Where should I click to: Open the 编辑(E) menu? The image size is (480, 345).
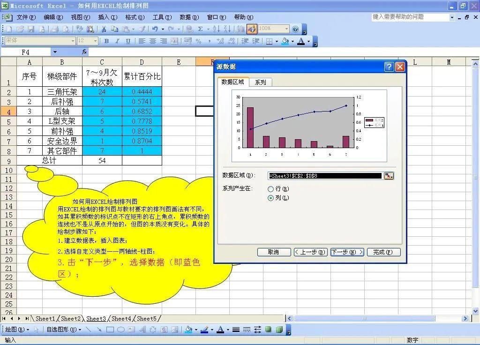53,17
